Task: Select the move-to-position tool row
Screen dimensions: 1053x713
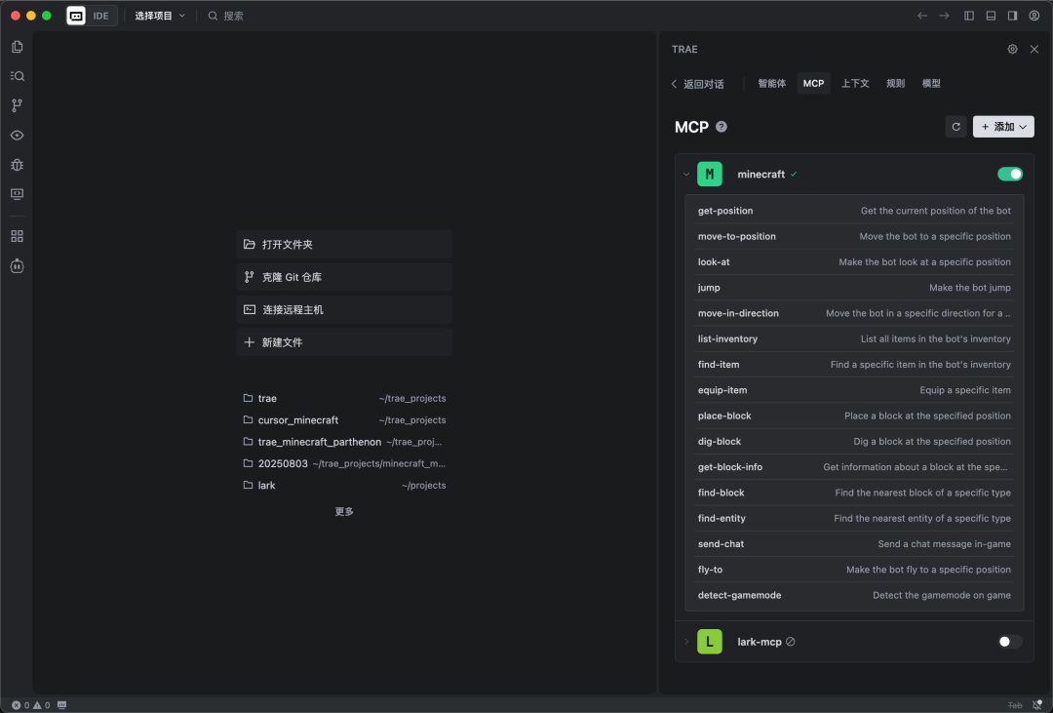Action: pos(854,237)
